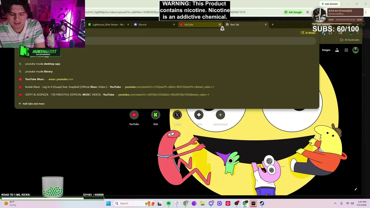The width and height of the screenshot is (370, 208).
Task: Switch to the Discord tab
Action: [154, 25]
